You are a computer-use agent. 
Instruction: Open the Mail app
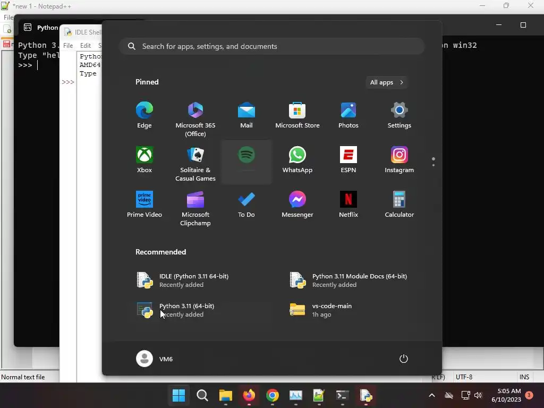coord(246,115)
